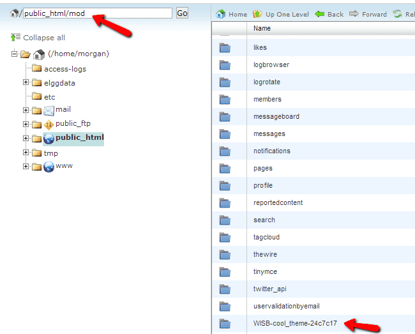Click the search folder icon

(x=225, y=220)
